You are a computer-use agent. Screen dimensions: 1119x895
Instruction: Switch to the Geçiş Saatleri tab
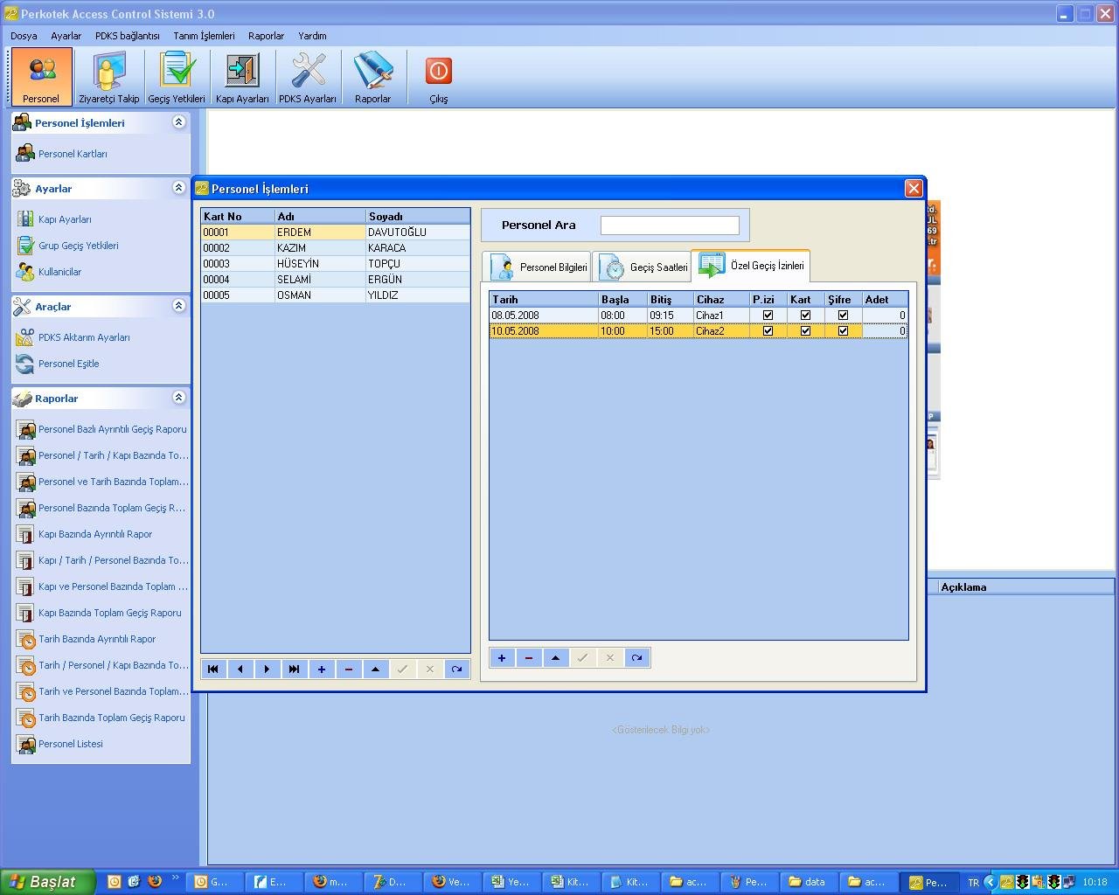click(x=643, y=267)
